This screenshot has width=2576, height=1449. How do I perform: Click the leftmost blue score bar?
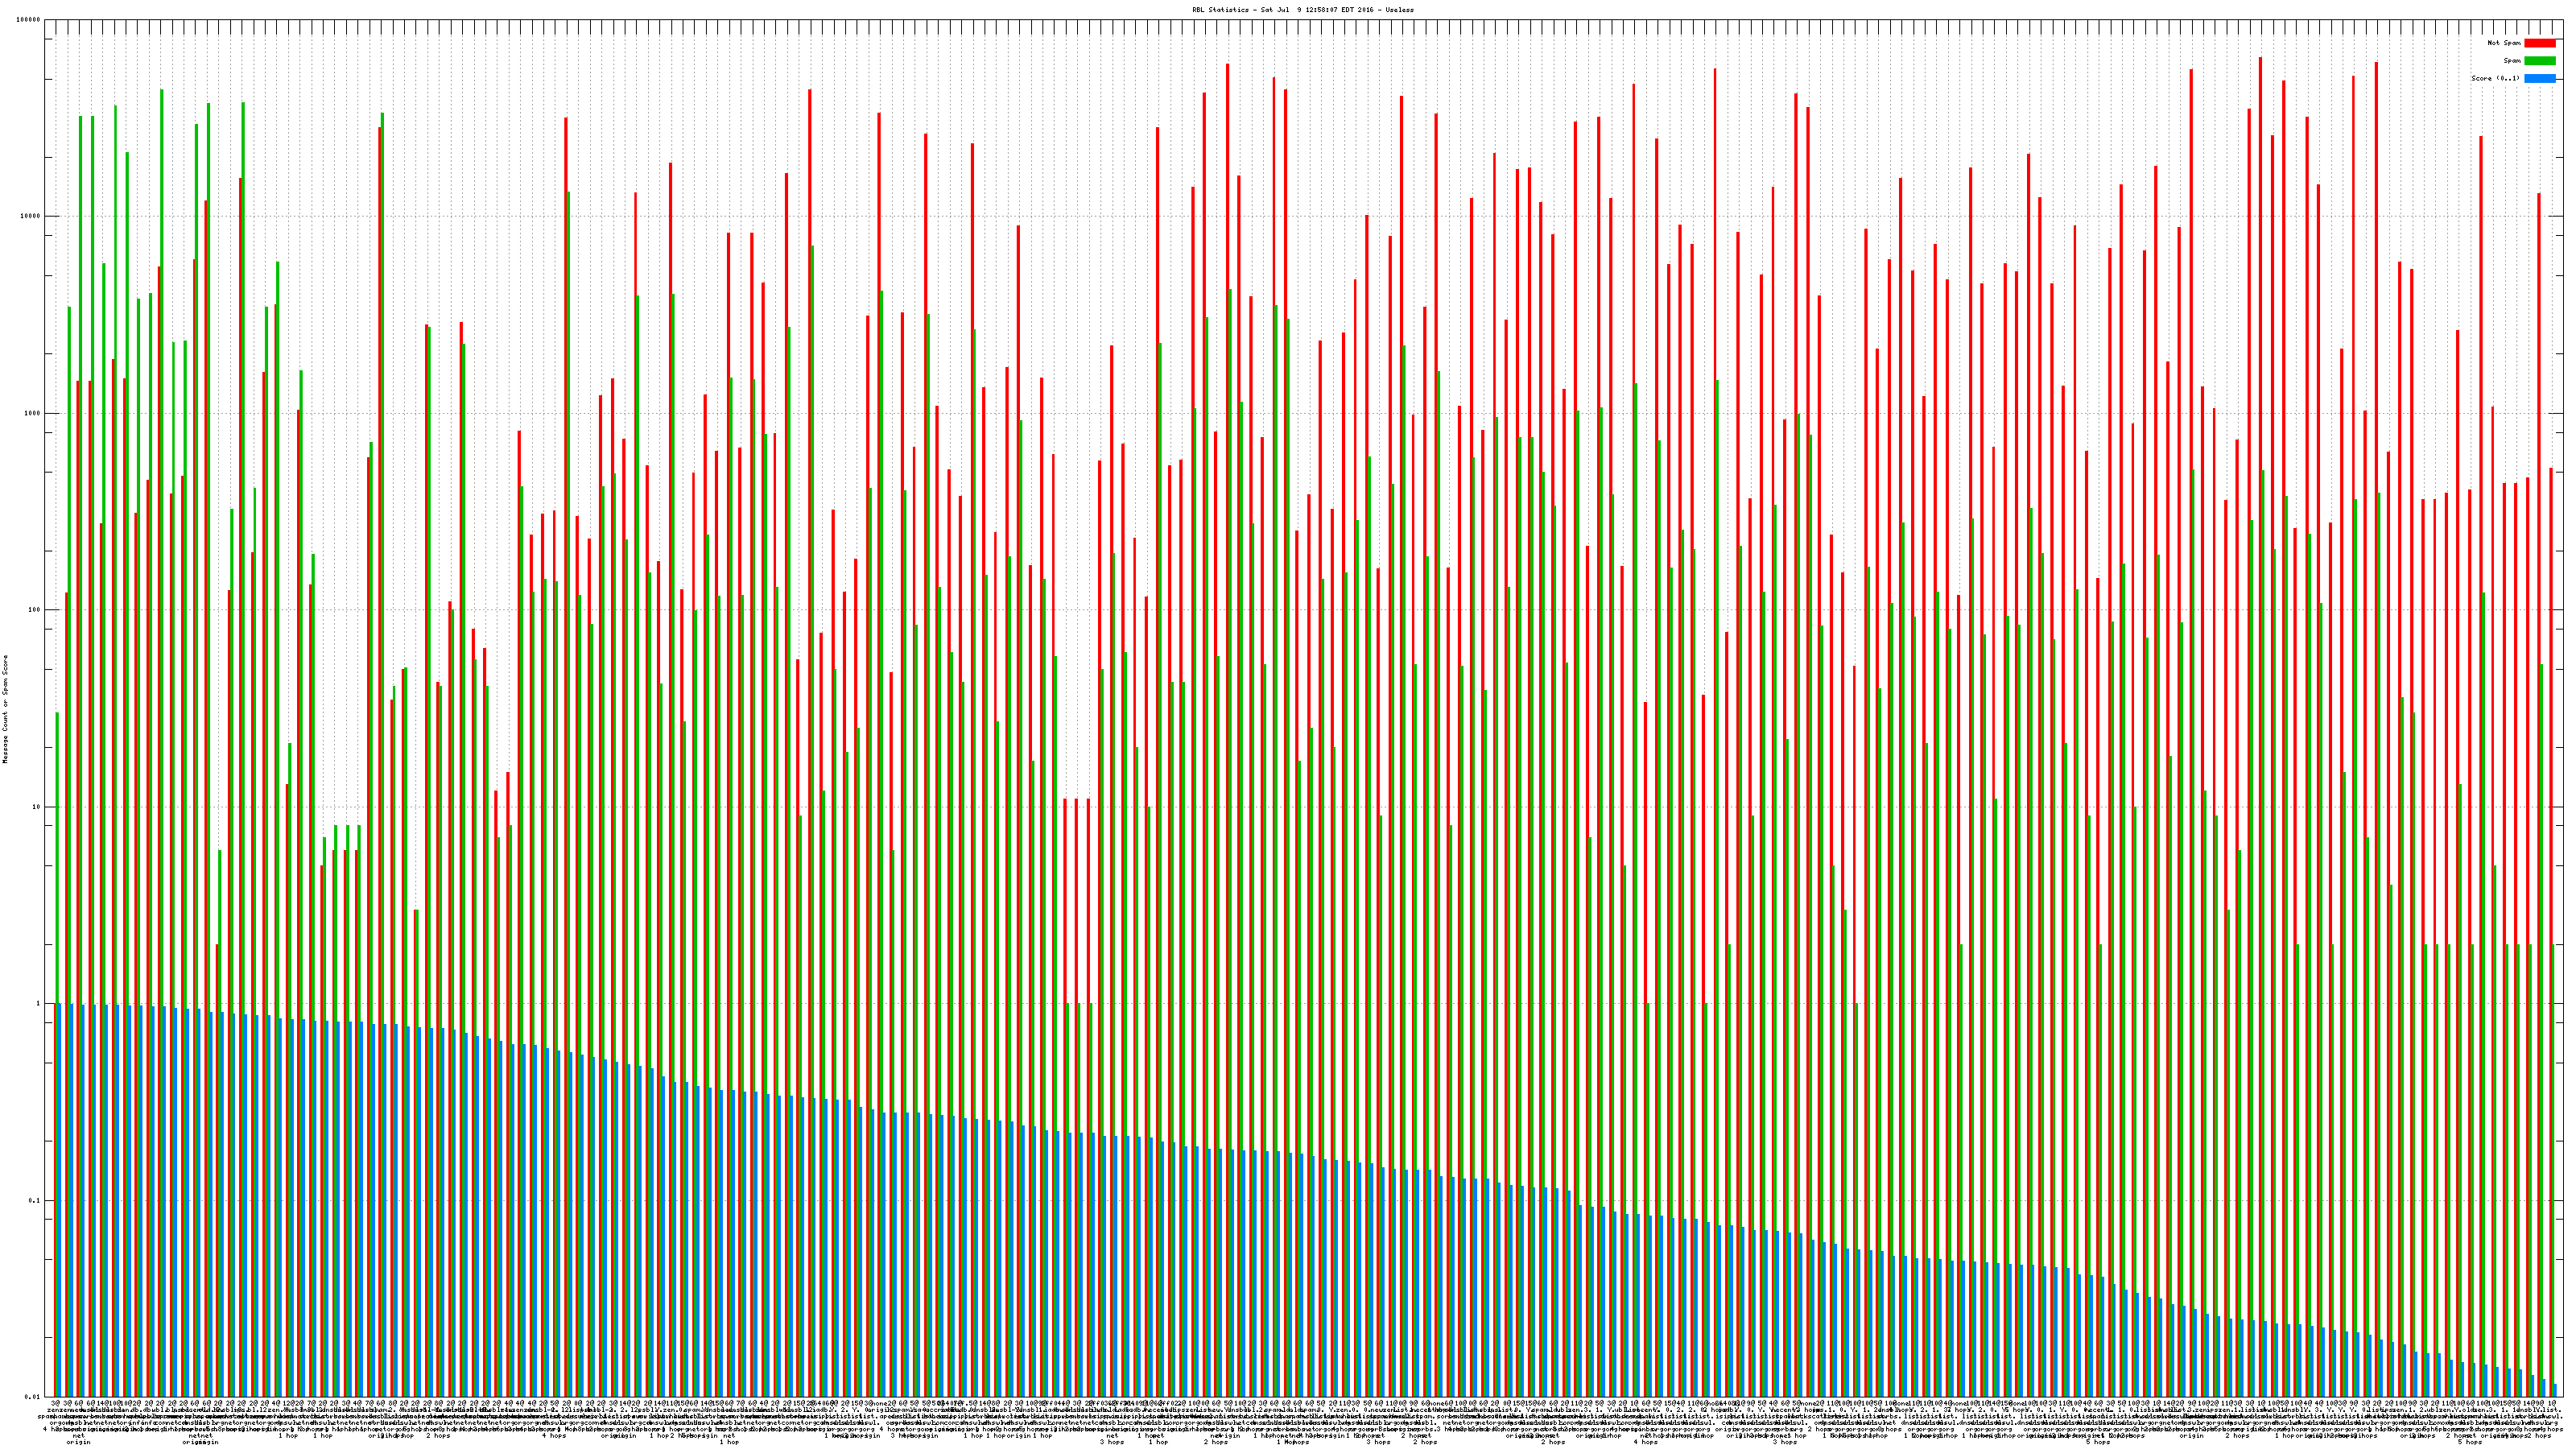60,1200
